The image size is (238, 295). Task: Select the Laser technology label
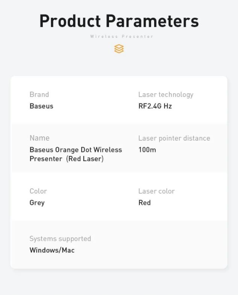(166, 95)
